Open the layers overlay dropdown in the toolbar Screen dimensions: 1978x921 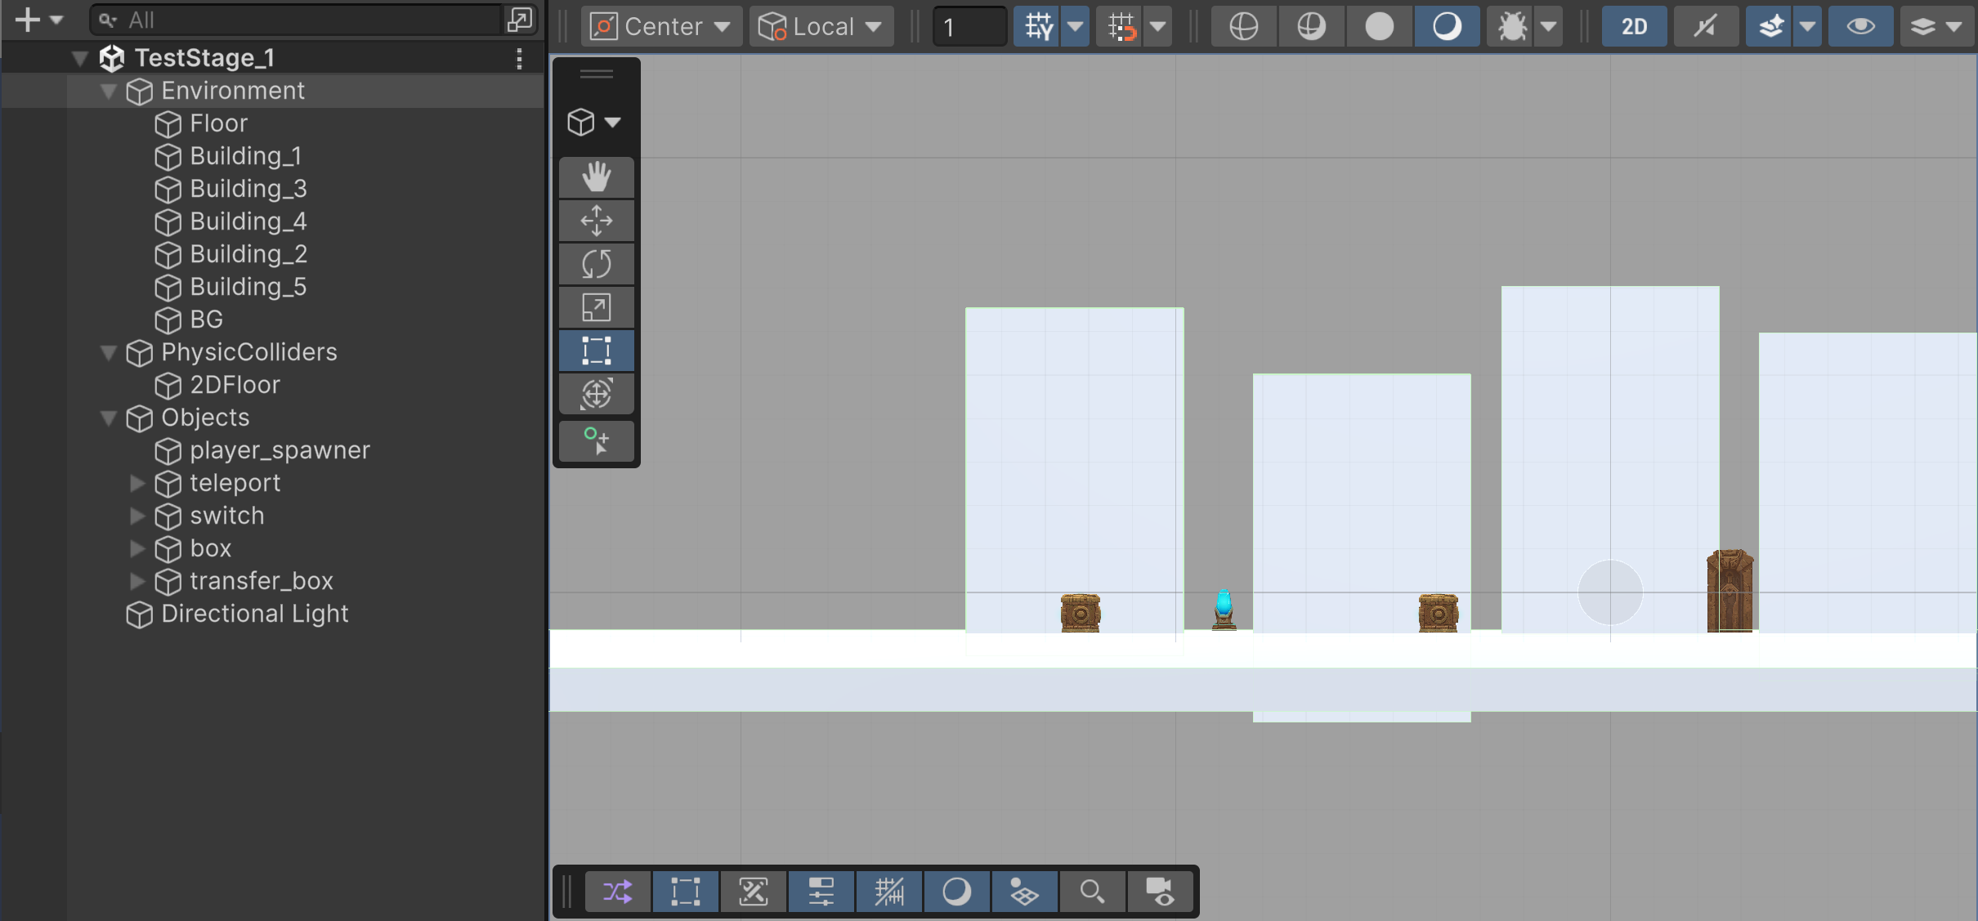pos(1935,26)
